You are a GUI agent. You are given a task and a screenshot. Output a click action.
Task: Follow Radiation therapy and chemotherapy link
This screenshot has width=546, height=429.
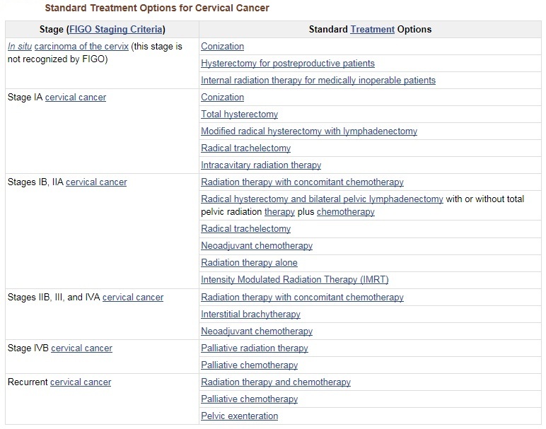point(276,382)
